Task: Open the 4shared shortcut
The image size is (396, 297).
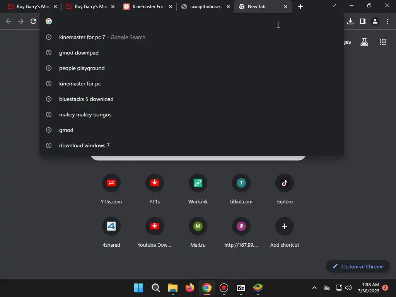Action: coord(111,232)
